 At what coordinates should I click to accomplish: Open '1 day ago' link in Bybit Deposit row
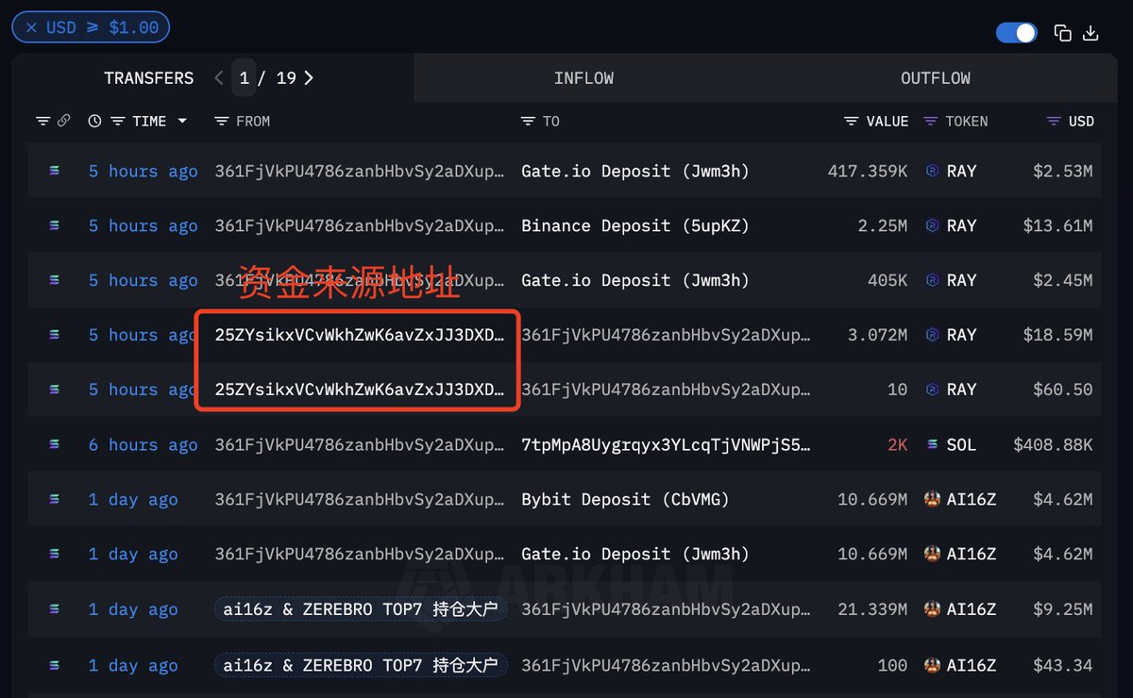(133, 499)
